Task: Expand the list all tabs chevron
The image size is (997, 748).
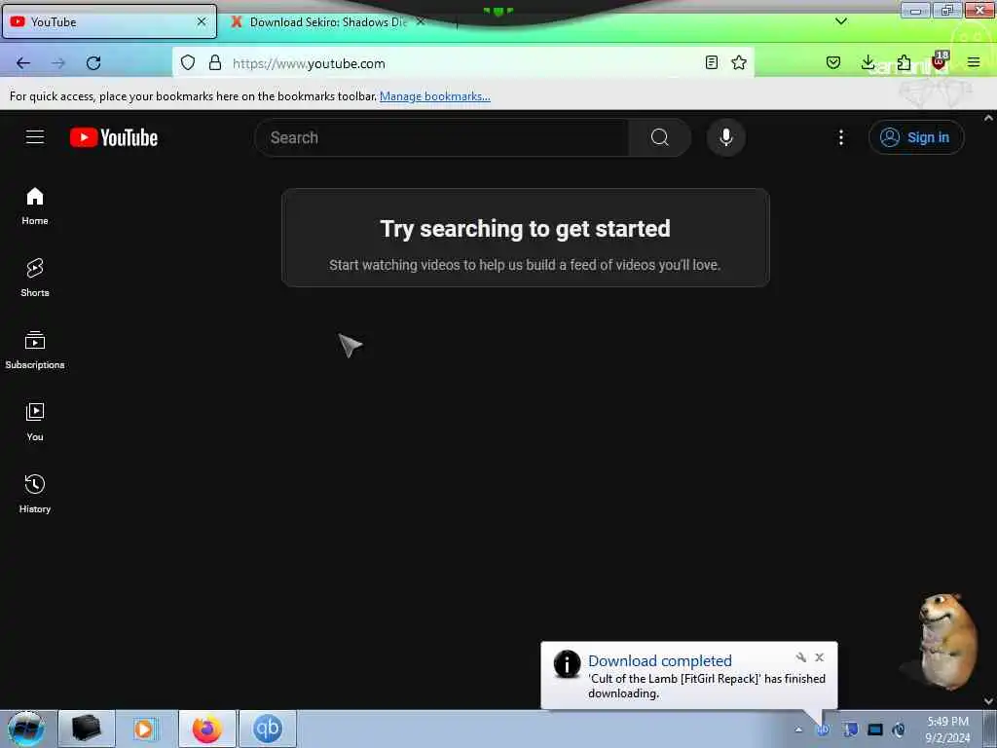Action: (x=840, y=21)
